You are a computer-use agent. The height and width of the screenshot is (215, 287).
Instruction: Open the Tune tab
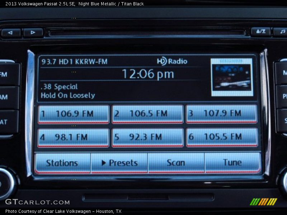pyautogui.click(x=232, y=163)
